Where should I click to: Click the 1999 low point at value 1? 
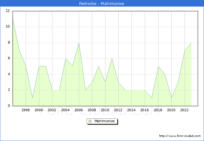pyautogui.click(x=32, y=98)
